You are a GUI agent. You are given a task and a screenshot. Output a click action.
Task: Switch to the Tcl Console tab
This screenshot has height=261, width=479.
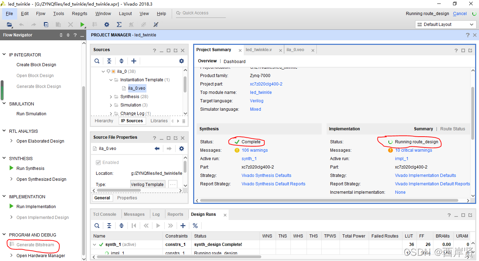point(105,214)
